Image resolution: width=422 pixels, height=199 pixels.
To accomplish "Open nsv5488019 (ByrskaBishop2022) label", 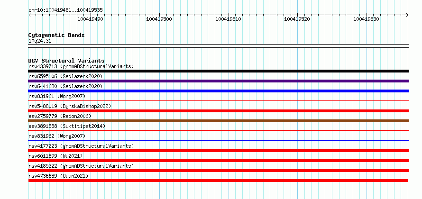I will (x=70, y=106).
